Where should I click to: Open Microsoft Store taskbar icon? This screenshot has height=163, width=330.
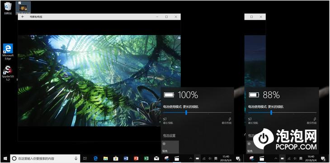[x=116, y=158]
